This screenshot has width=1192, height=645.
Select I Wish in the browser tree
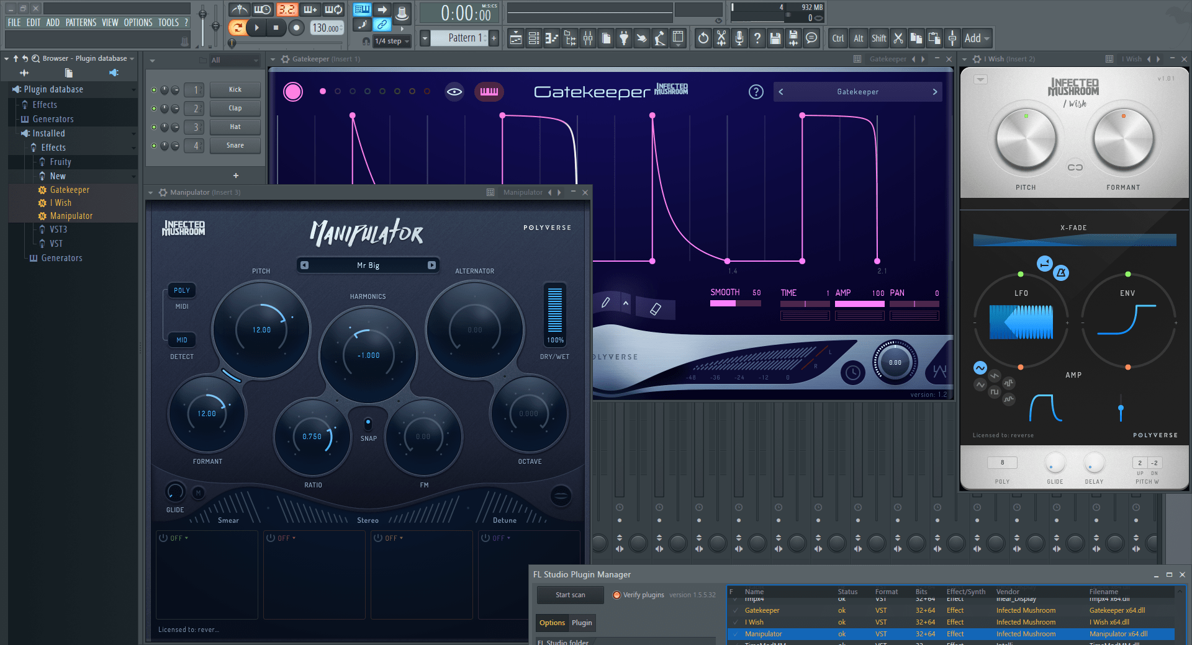[61, 203]
